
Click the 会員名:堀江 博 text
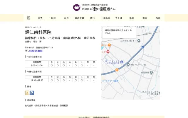pyautogui.click(x=33, y=42)
